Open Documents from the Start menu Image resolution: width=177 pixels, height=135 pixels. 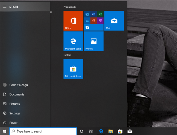tap(25, 94)
